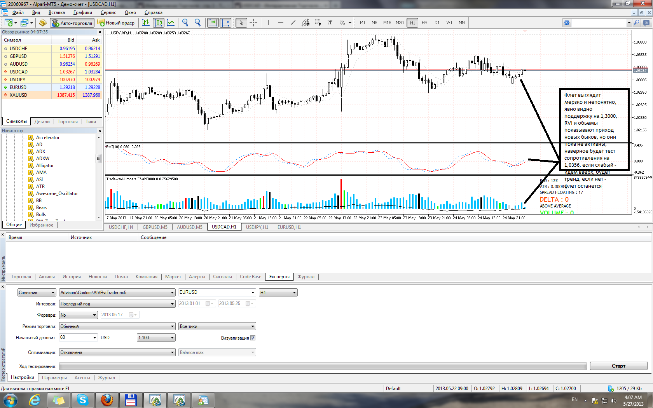
Task: Switch to the EURUSD,H1 chart tab
Action: click(x=289, y=227)
